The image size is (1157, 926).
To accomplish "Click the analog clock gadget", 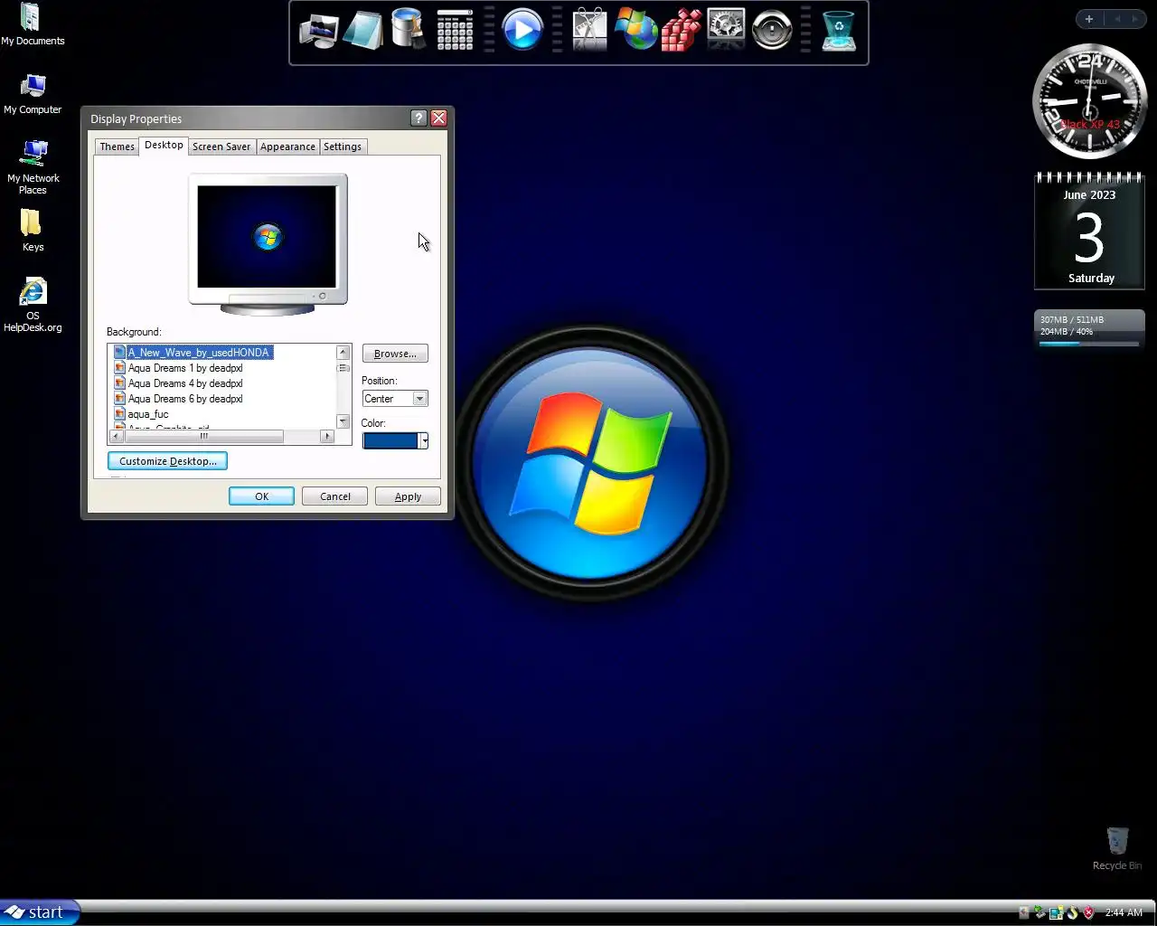I will (x=1089, y=101).
